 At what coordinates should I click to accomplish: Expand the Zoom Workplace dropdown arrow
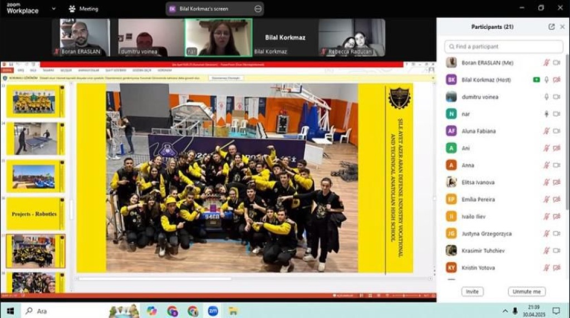53,9
